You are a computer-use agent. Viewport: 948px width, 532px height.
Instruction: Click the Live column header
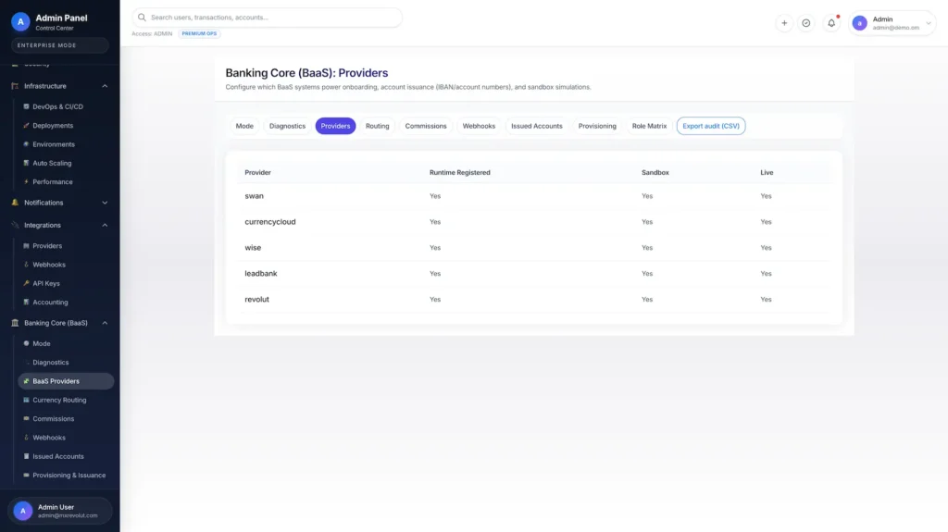(767, 172)
